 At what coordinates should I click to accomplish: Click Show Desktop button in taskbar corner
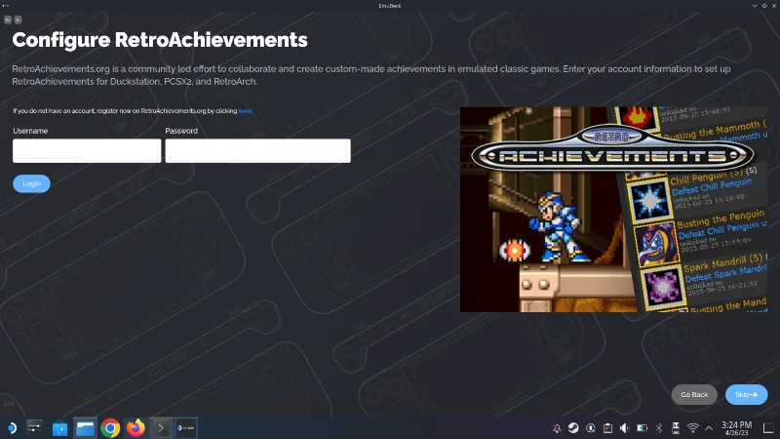[x=768, y=428]
